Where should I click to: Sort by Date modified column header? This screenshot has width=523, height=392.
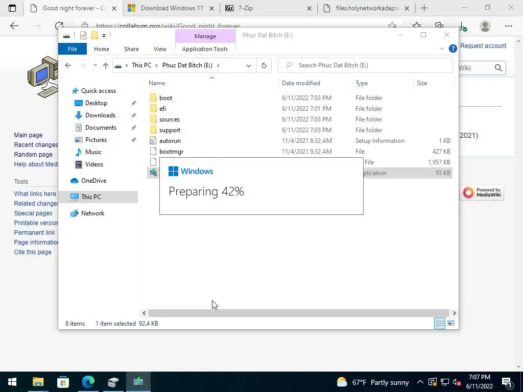click(301, 83)
